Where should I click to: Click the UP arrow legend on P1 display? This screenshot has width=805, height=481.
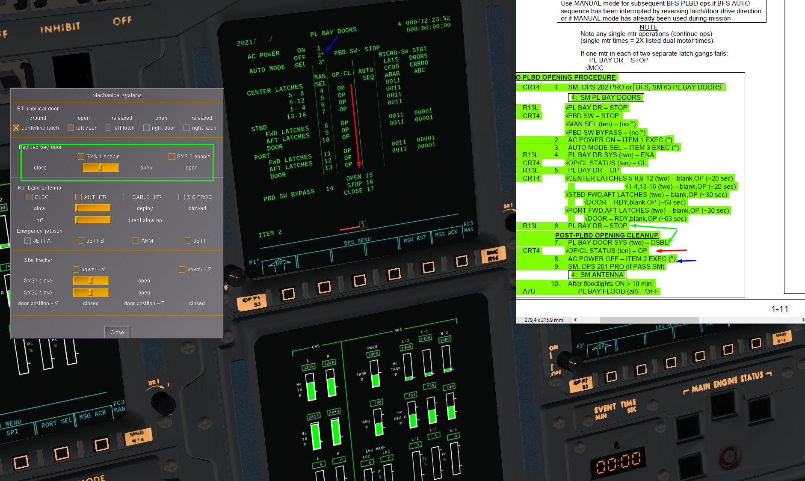pyautogui.click(x=279, y=264)
